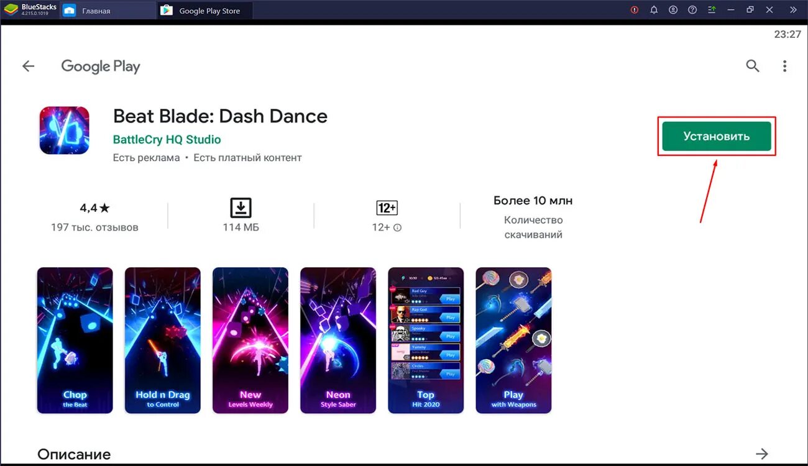Click the 23:27 clock display

pyautogui.click(x=787, y=34)
